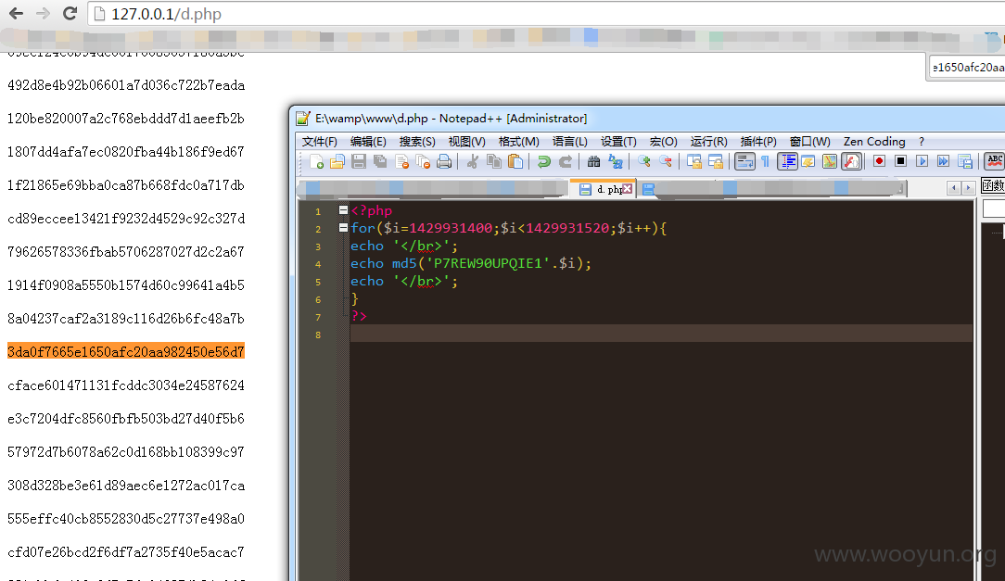Click the browser Back arrow
The width and height of the screenshot is (1005, 581).
click(x=16, y=14)
